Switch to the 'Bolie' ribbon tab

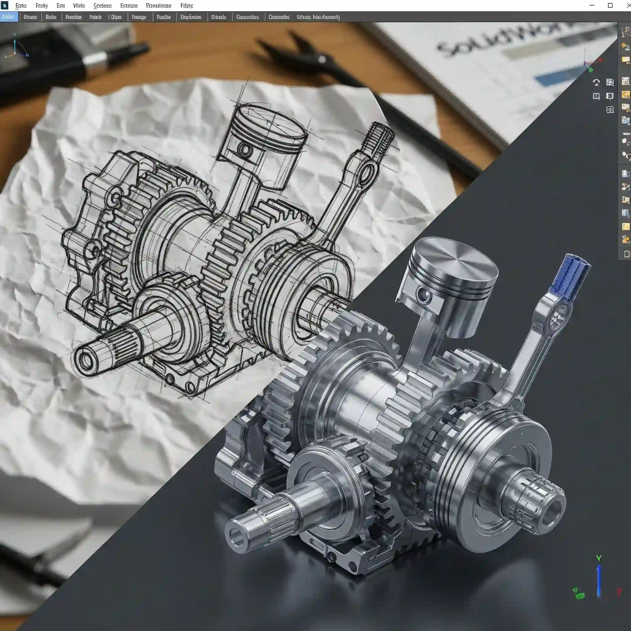[x=51, y=17]
